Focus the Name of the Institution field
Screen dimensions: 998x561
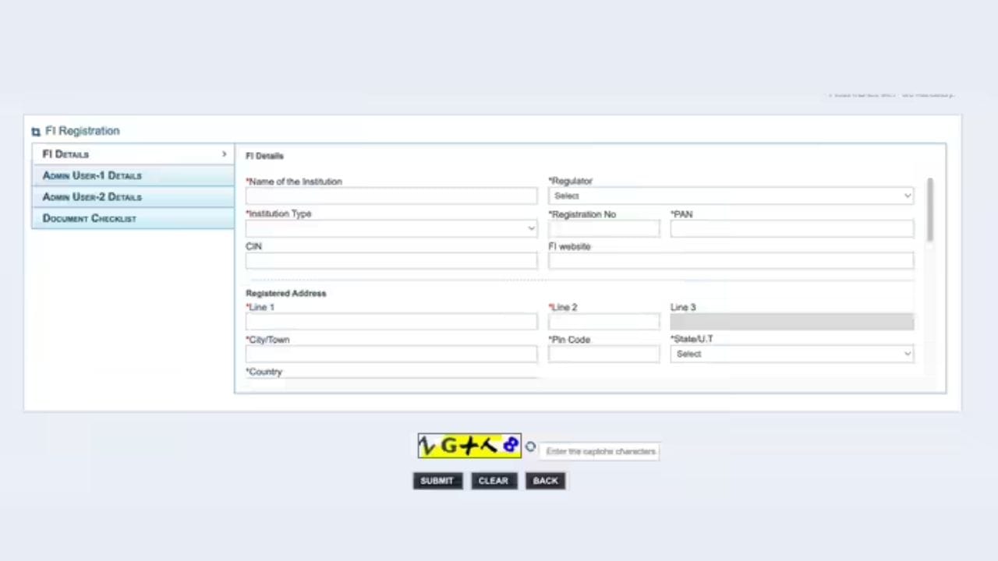pos(391,196)
